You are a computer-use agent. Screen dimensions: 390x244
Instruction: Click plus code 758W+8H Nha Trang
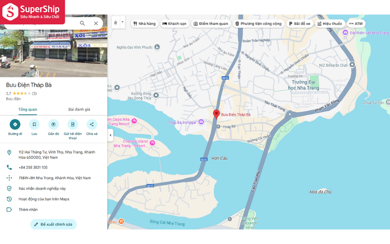tap(55, 178)
